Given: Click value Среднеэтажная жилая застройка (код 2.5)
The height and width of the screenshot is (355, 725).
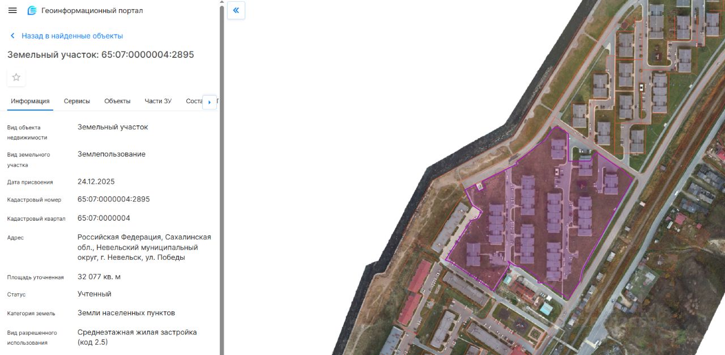Looking at the screenshot, I should pyautogui.click(x=137, y=337).
